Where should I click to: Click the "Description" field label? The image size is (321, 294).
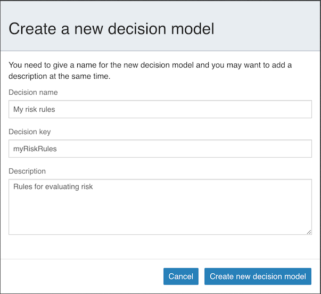pos(27,171)
